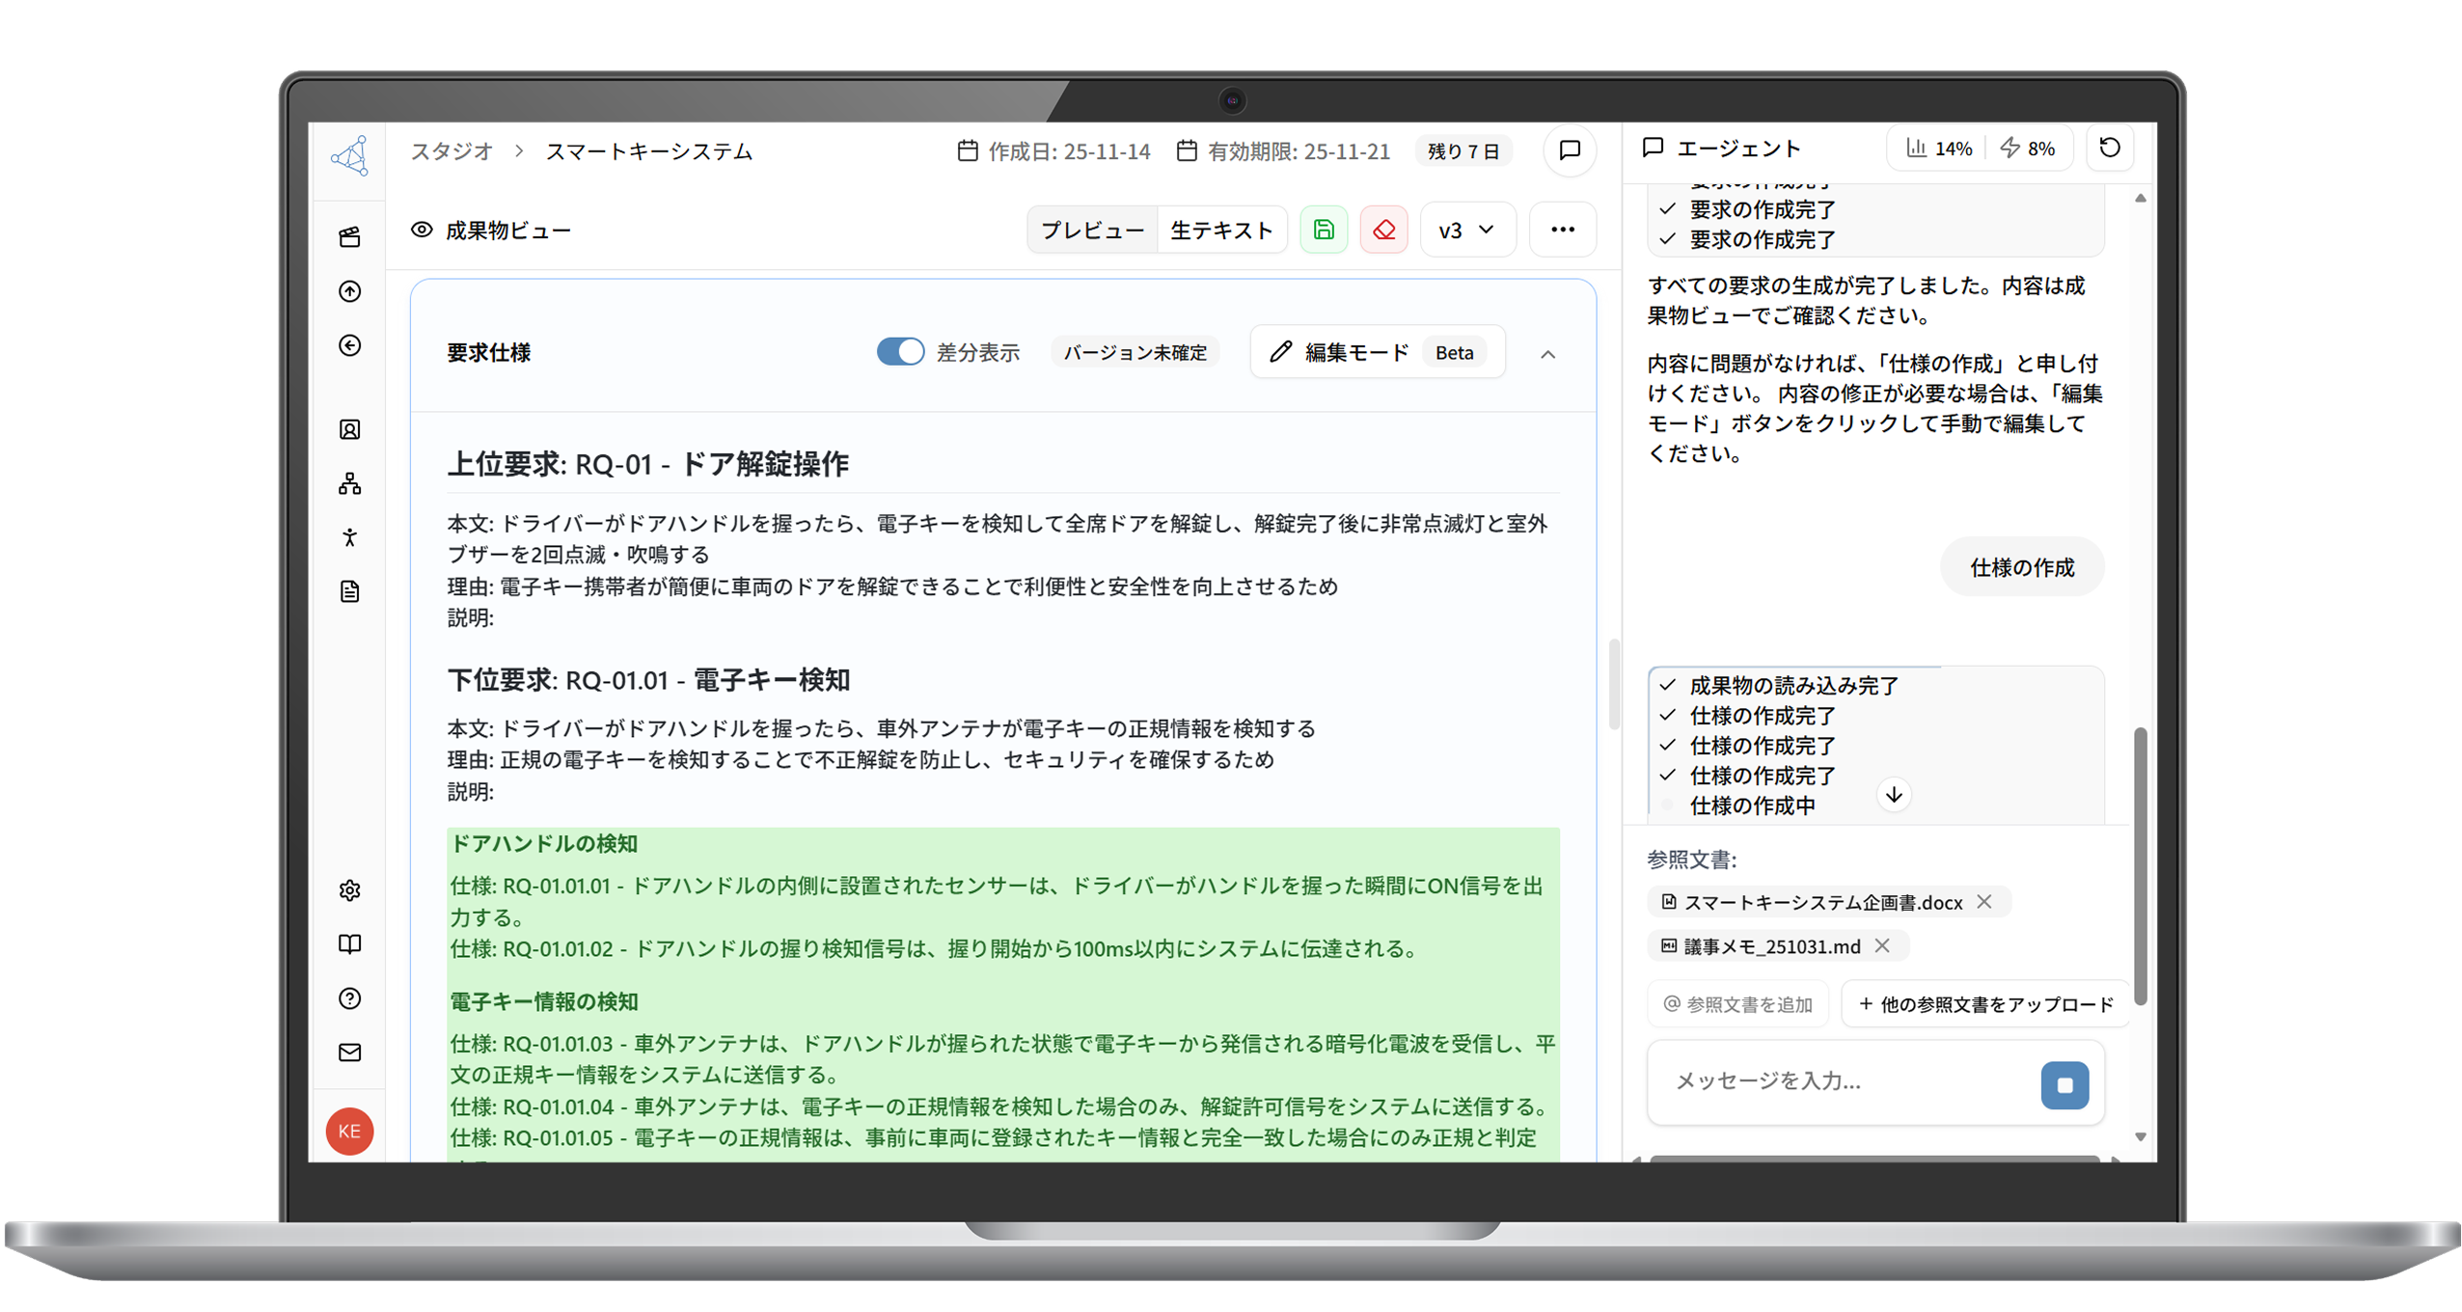Click the stop generation button
Viewport: 2462px width, 1312px height.
(2065, 1084)
